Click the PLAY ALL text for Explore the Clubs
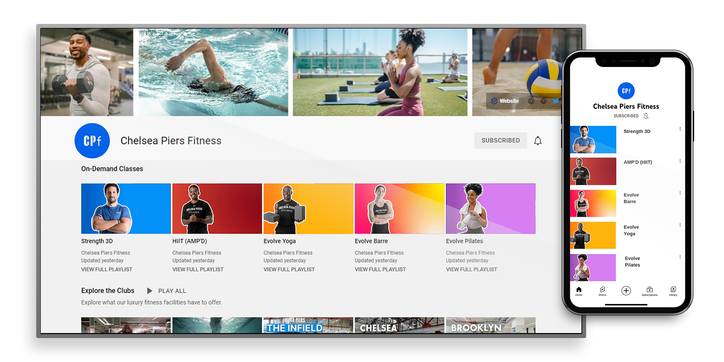 pyautogui.click(x=172, y=291)
